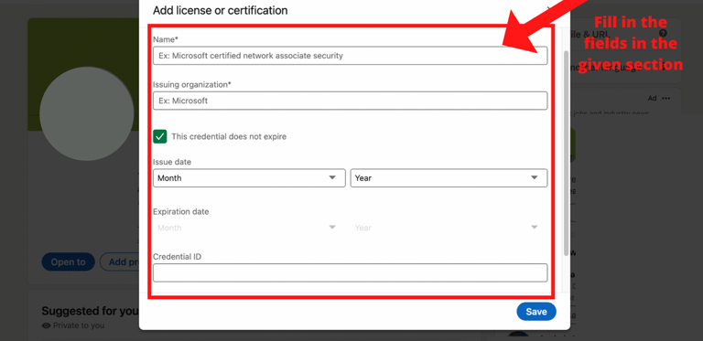Click the Add license or certification title
Screen dimensions: 703x341
point(220,10)
